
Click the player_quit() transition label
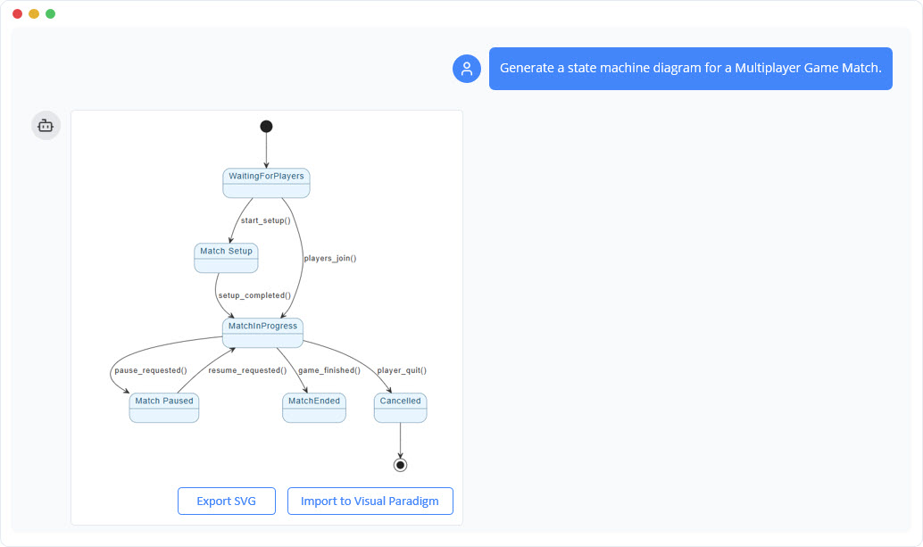coord(401,369)
